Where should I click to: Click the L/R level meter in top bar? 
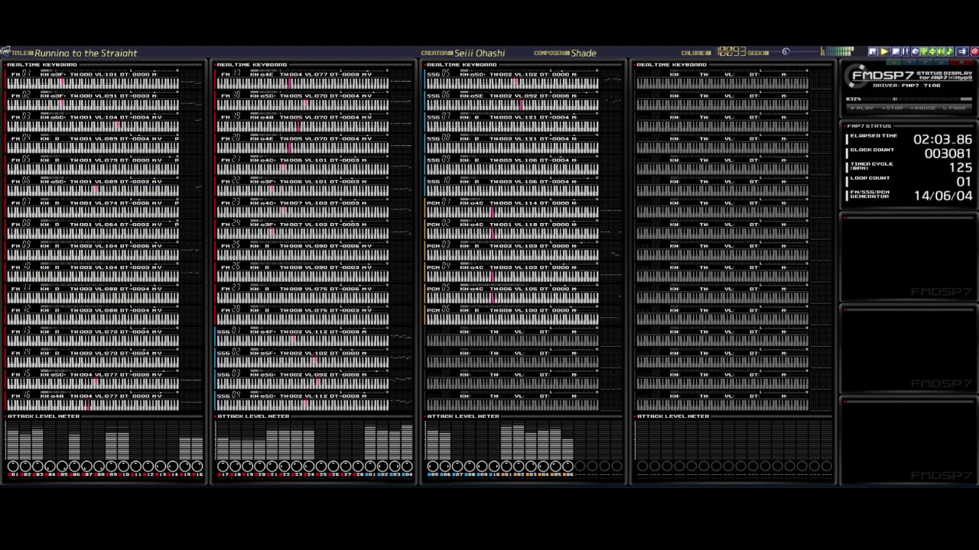[838, 51]
